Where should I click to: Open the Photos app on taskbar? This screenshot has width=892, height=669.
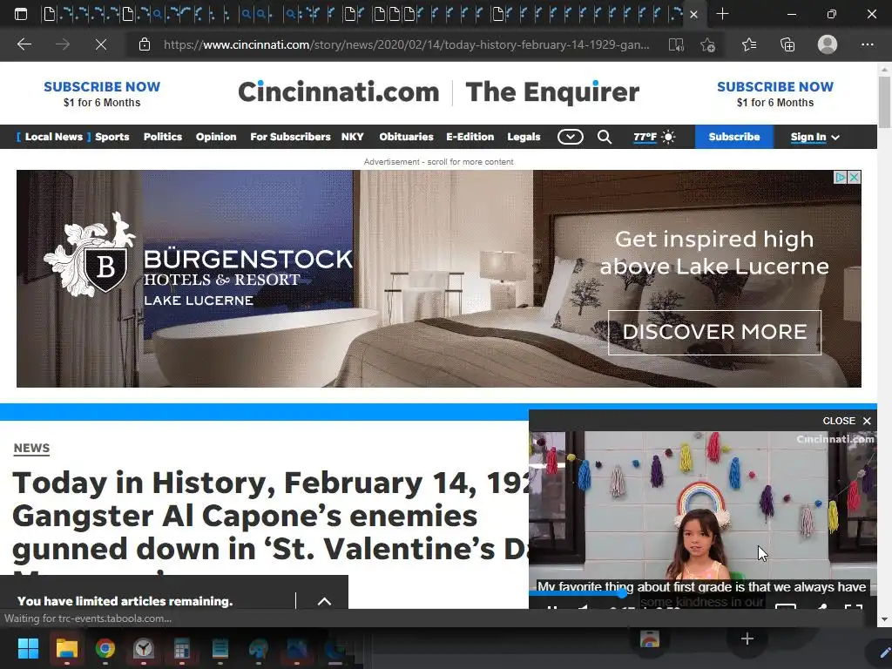click(x=296, y=648)
